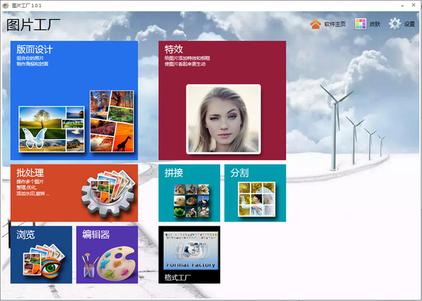Screen dimensions: 422x301
Task: Open the 特效 effects tile heading
Action: (x=174, y=50)
